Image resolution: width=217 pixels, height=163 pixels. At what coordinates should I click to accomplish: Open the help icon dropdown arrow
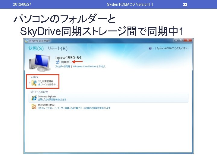[153, 48]
